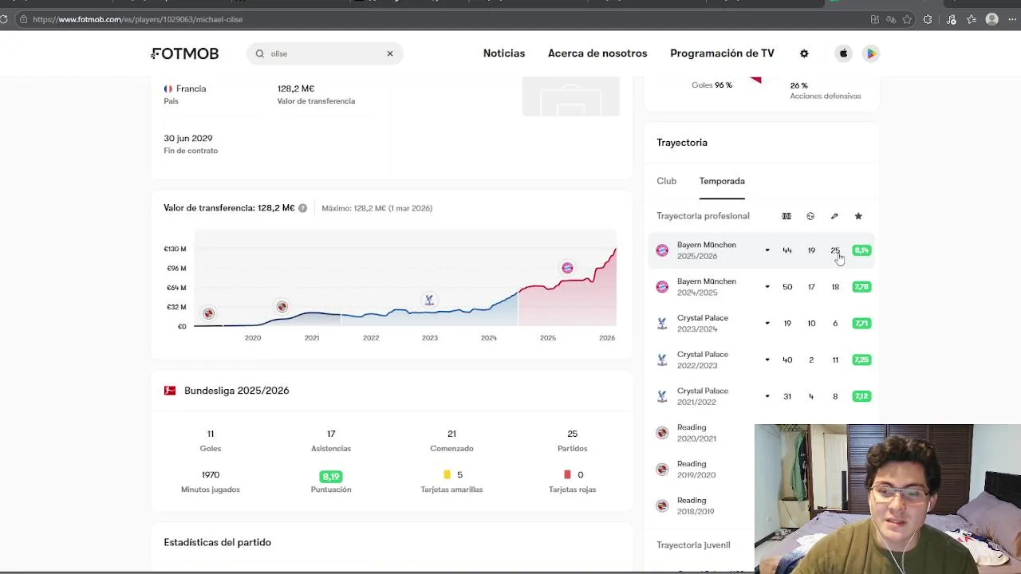The image size is (1021, 574).
Task: Open Reading 2018/2019 season row
Action: pyautogui.click(x=700, y=505)
